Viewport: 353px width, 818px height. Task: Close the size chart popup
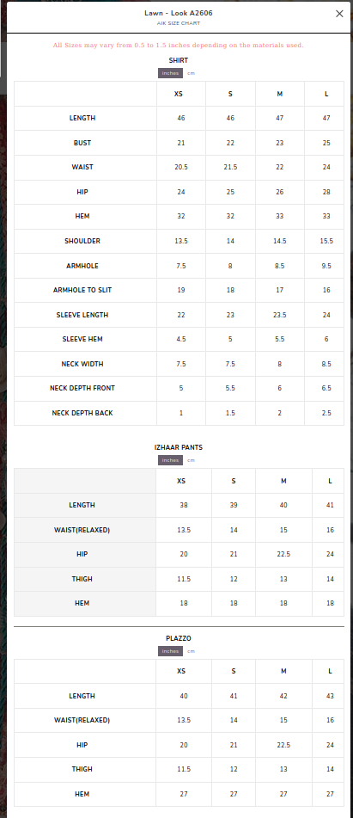339,14
